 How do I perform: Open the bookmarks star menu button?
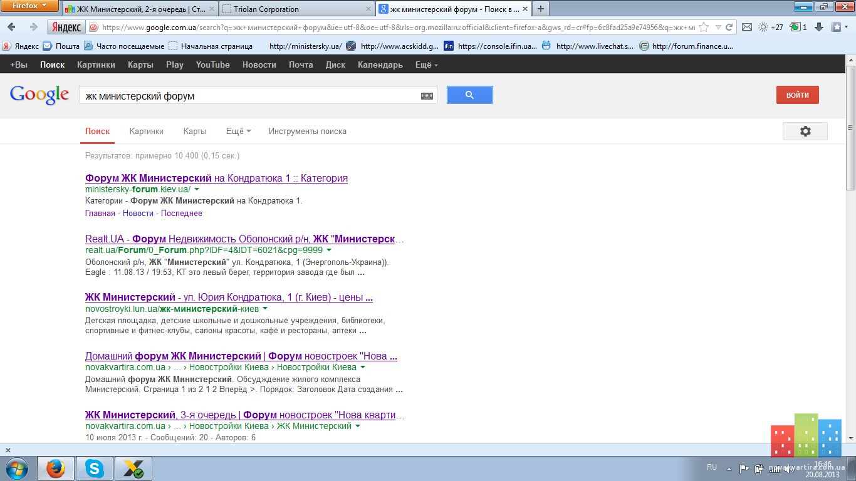coord(838,27)
